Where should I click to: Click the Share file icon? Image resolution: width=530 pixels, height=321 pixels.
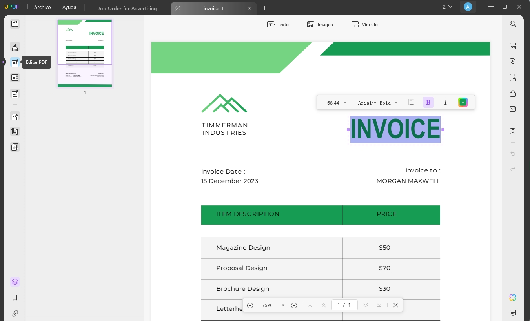pyautogui.click(x=513, y=93)
